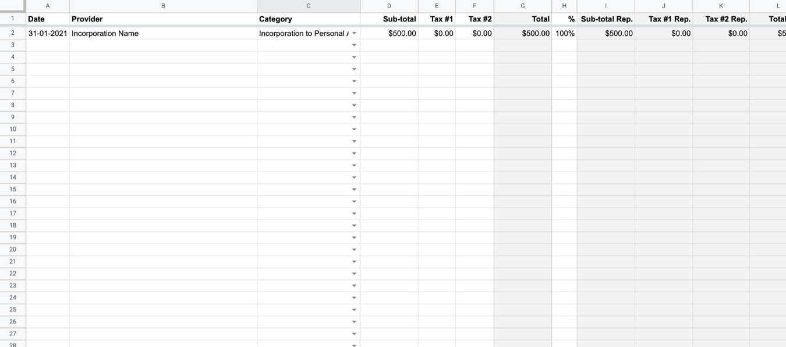Click the "Sub-total Rep." header cell
786x347 pixels.
[607, 19]
